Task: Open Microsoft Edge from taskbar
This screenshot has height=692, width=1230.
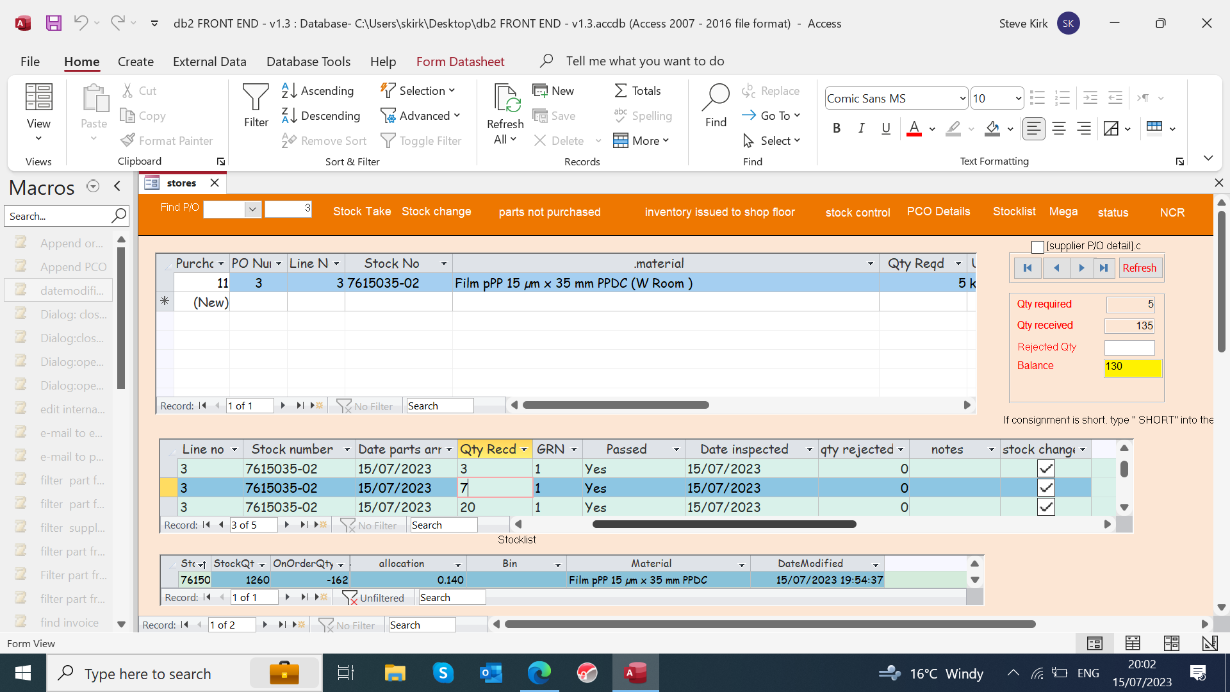Action: click(x=539, y=673)
